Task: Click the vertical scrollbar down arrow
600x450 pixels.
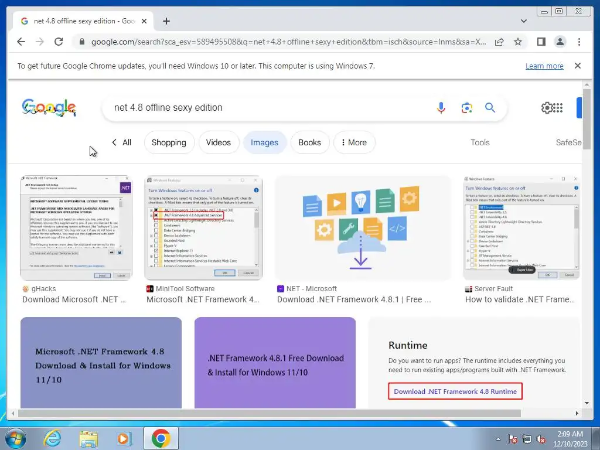Action: coord(587,403)
